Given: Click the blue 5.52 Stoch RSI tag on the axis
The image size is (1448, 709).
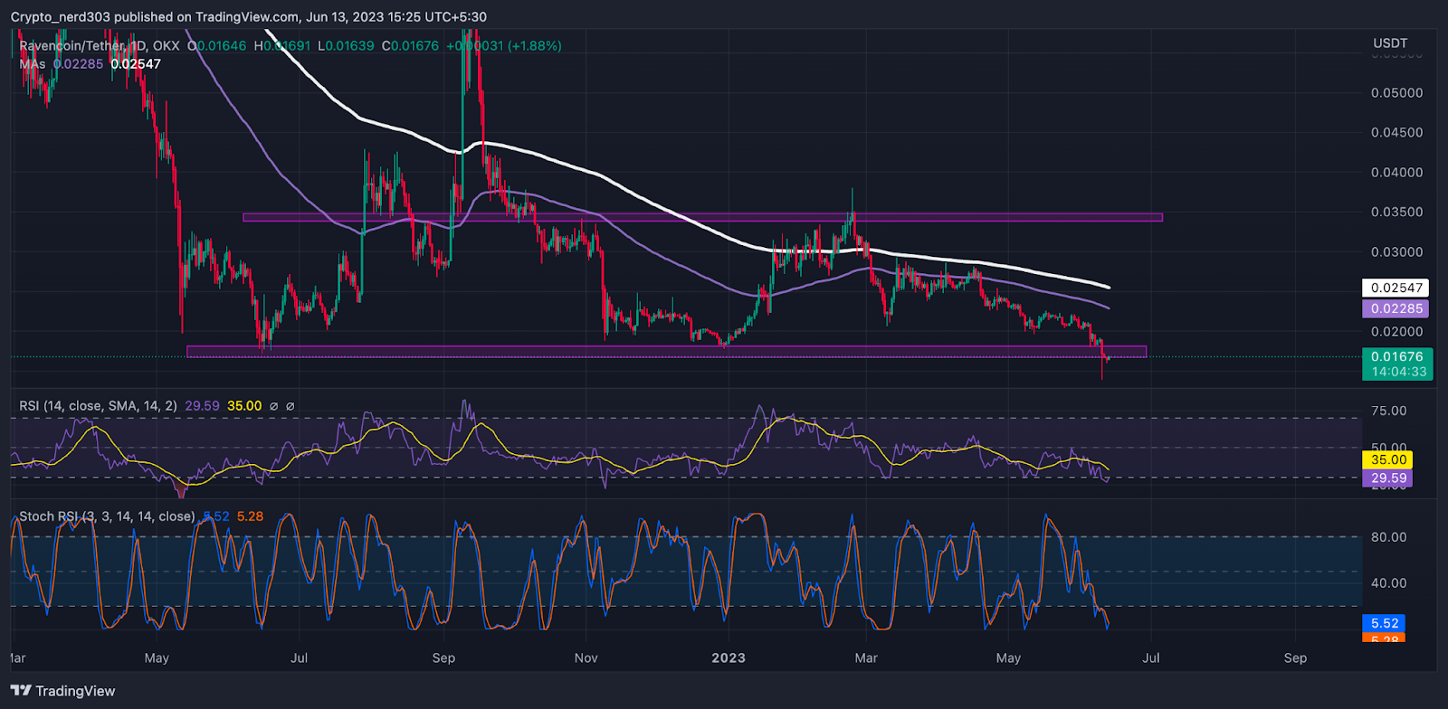Looking at the screenshot, I should [x=1385, y=623].
